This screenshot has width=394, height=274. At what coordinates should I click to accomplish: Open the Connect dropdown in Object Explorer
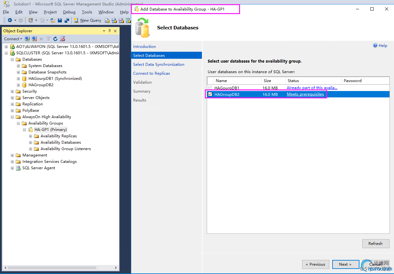click(13, 39)
